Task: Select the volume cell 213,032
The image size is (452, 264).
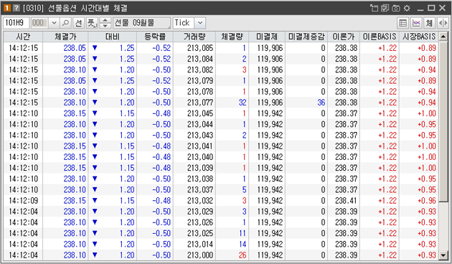Action: (x=194, y=201)
